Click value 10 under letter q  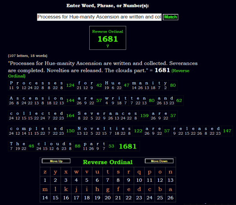[x=139, y=180]
